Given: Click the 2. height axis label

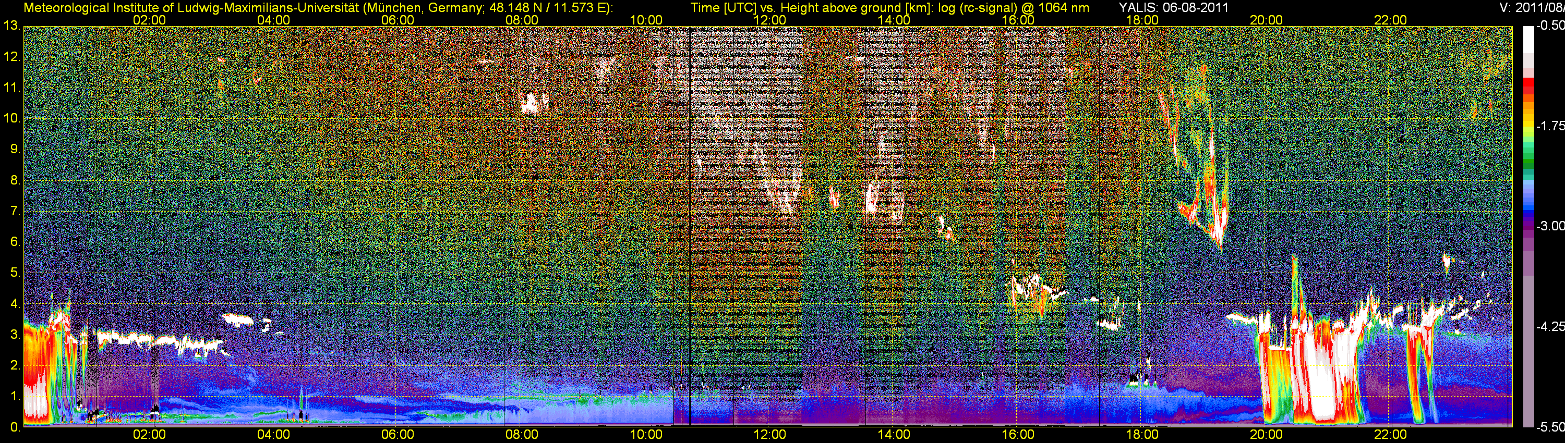Looking at the screenshot, I should tap(15, 365).
